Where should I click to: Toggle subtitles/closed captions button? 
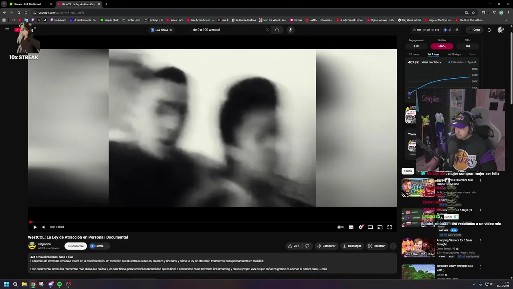351,227
